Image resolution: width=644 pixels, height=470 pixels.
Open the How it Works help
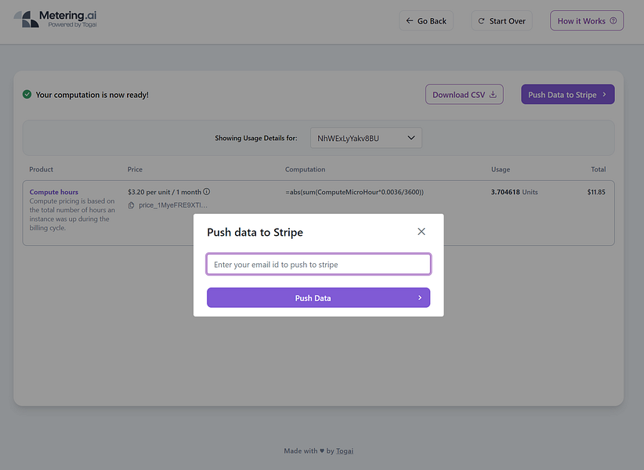[587, 21]
